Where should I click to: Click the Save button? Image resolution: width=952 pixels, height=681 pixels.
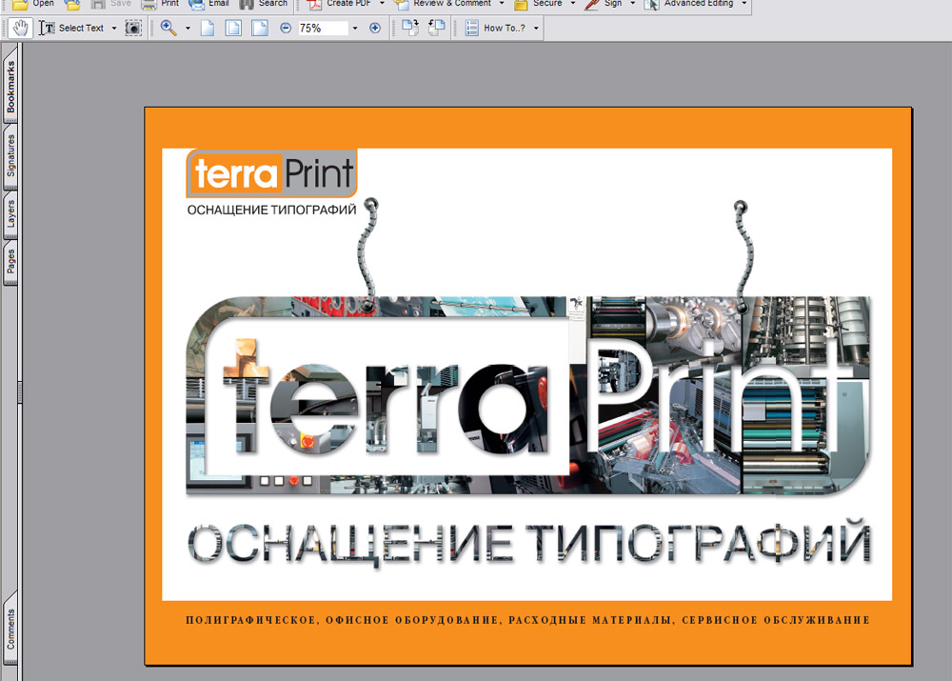[110, 4]
